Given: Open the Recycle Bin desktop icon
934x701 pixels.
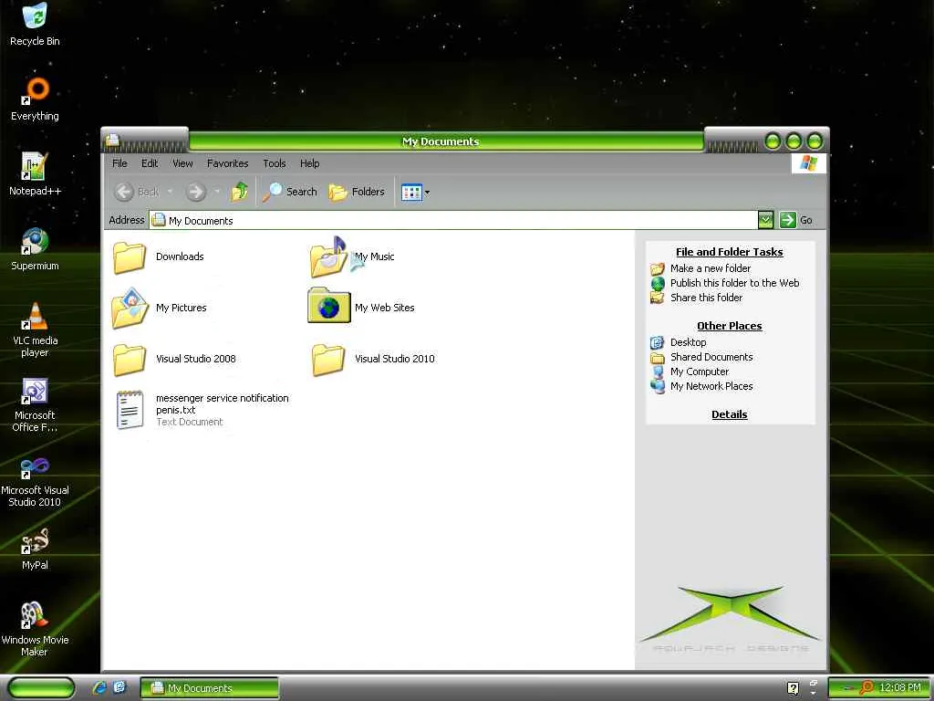Looking at the screenshot, I should 35,24.
